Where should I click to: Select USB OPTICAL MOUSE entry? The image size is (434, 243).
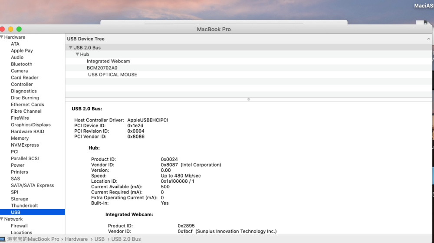pos(112,75)
